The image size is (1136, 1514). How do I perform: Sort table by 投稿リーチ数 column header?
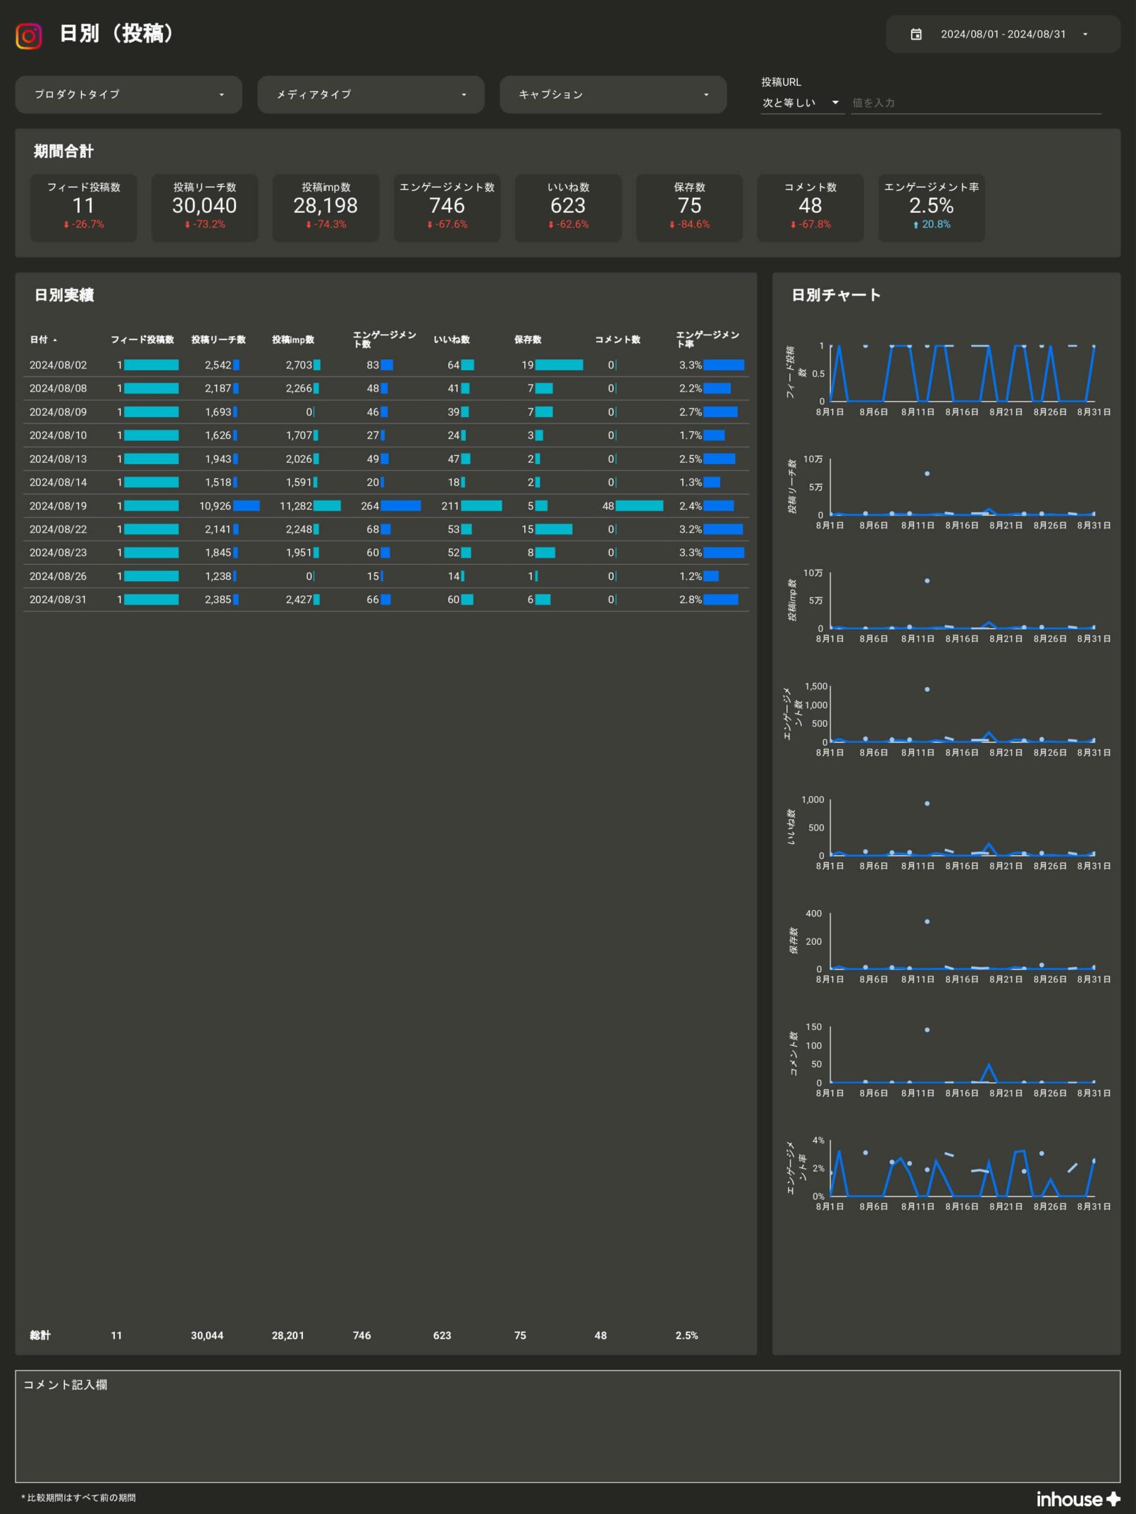coord(218,340)
